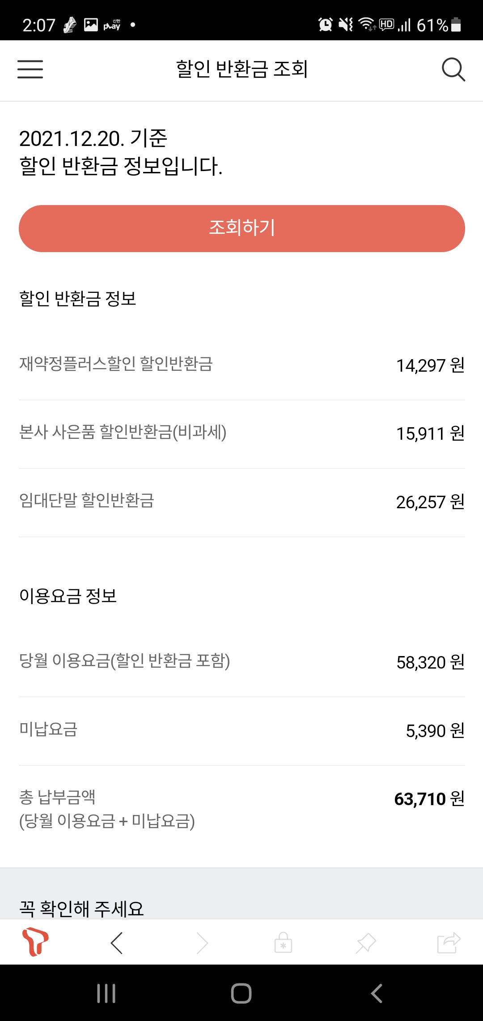This screenshot has height=1021, width=483.
Task: Open the hamburger menu
Action: [30, 69]
